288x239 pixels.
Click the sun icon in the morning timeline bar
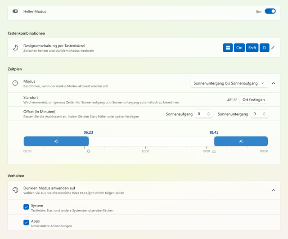pos(56,141)
